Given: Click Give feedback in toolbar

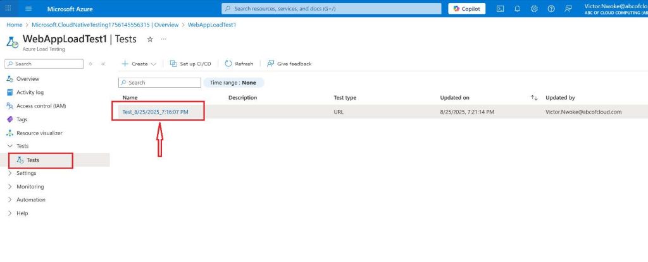Looking at the screenshot, I should point(289,64).
